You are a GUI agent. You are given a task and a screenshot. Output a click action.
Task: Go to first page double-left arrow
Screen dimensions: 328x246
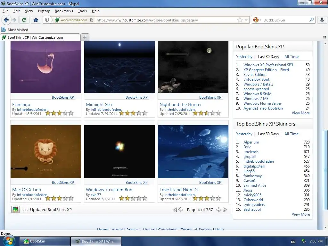(175, 209)
